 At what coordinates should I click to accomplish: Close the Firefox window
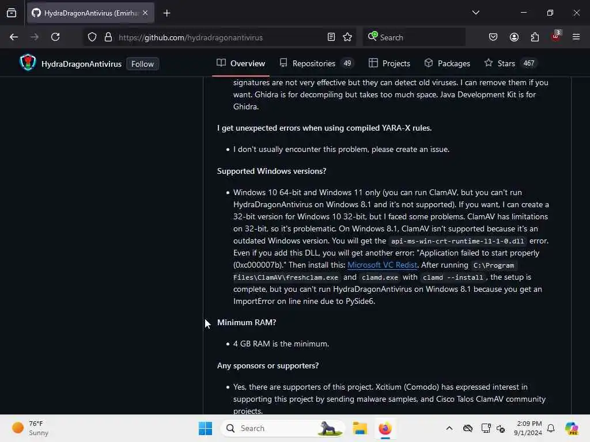click(576, 13)
